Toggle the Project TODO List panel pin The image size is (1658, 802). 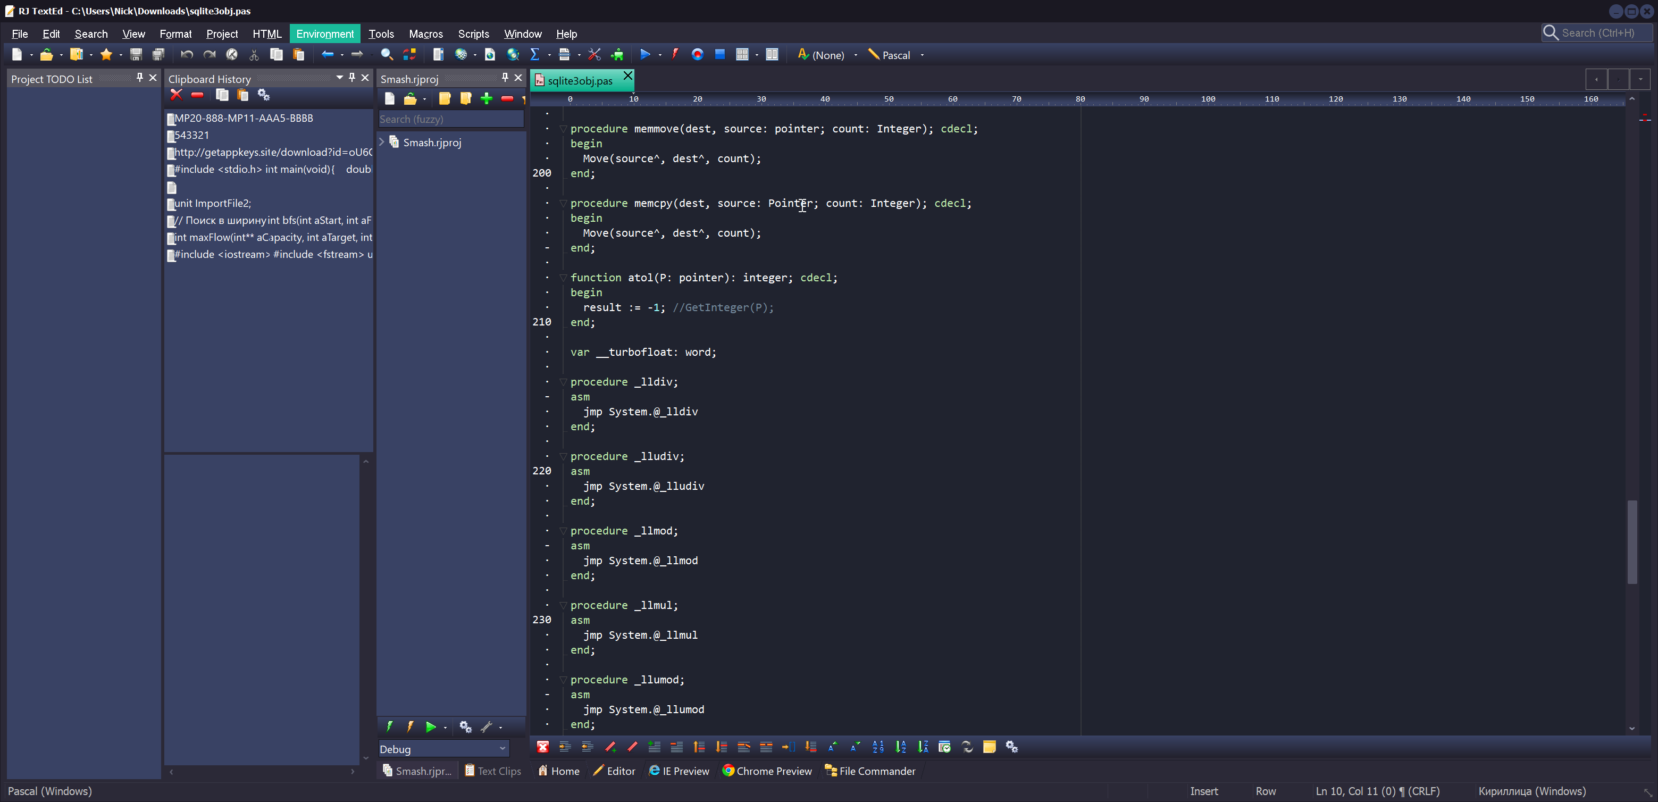(138, 78)
